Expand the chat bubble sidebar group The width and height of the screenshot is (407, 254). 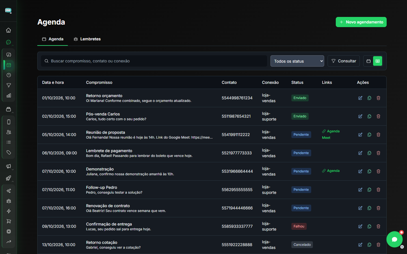coord(13,45)
